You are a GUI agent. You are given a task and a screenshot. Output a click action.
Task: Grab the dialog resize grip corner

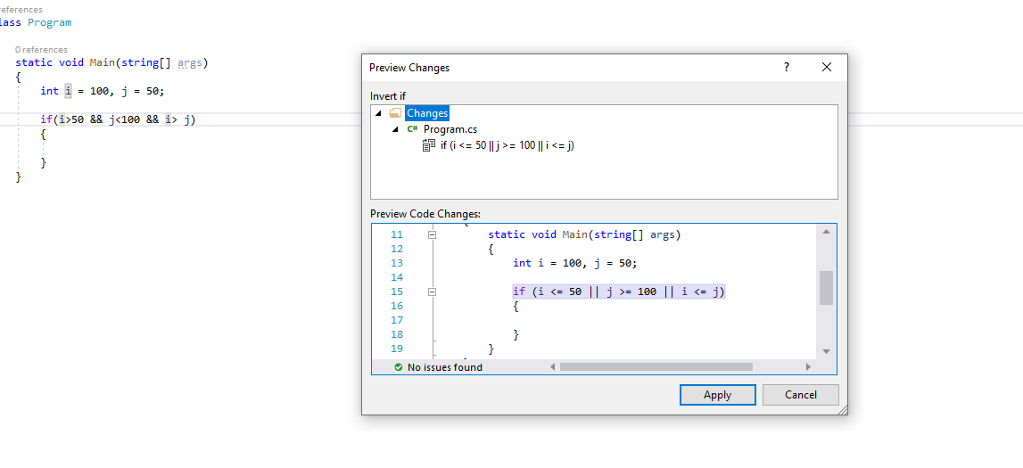point(843,410)
